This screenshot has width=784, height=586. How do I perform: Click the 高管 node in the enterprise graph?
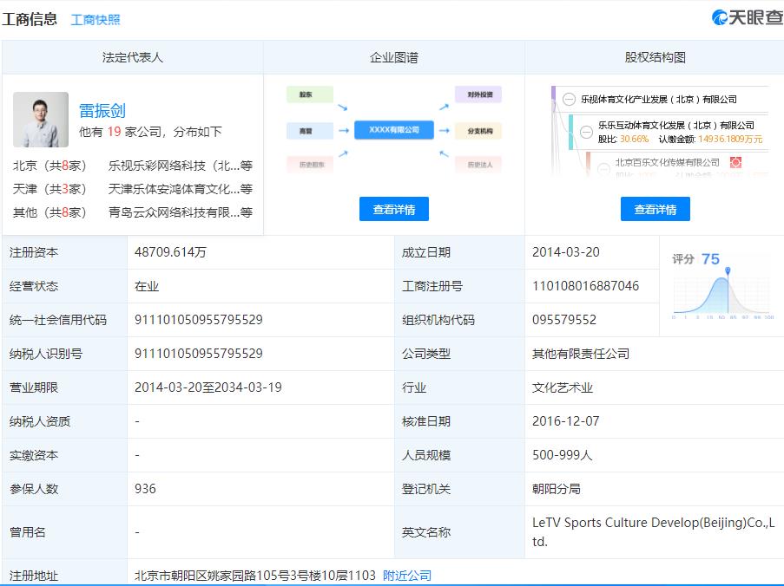coord(310,130)
